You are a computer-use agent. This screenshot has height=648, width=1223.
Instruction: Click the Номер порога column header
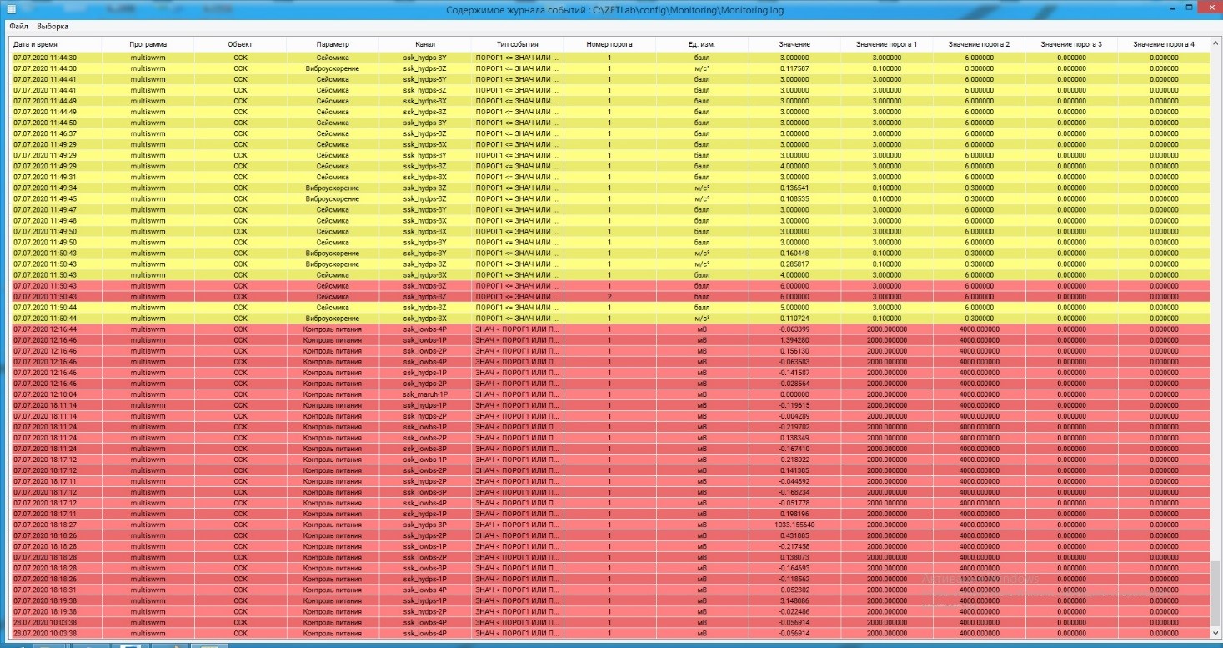[609, 43]
